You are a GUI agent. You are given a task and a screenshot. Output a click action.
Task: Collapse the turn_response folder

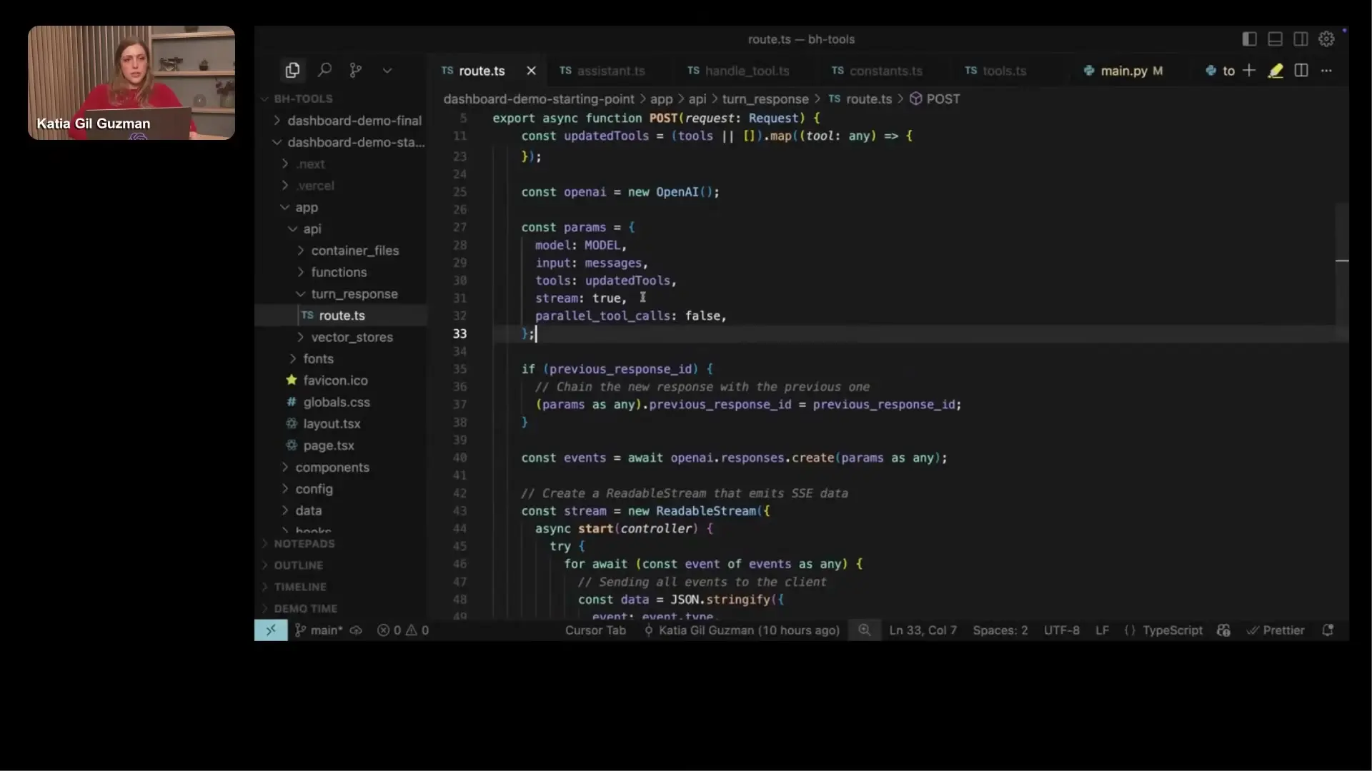click(x=354, y=294)
